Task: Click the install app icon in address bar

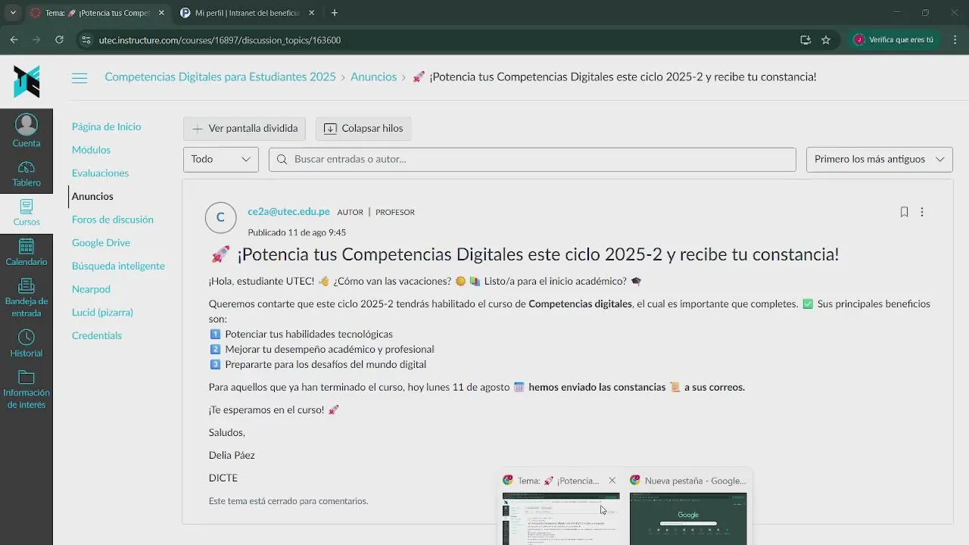Action: (x=805, y=40)
